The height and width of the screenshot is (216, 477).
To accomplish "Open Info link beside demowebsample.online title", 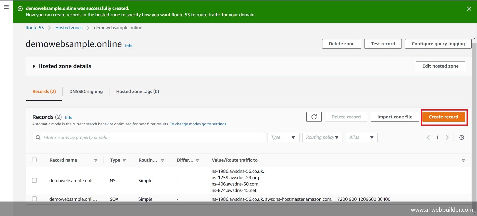I will click(x=129, y=46).
